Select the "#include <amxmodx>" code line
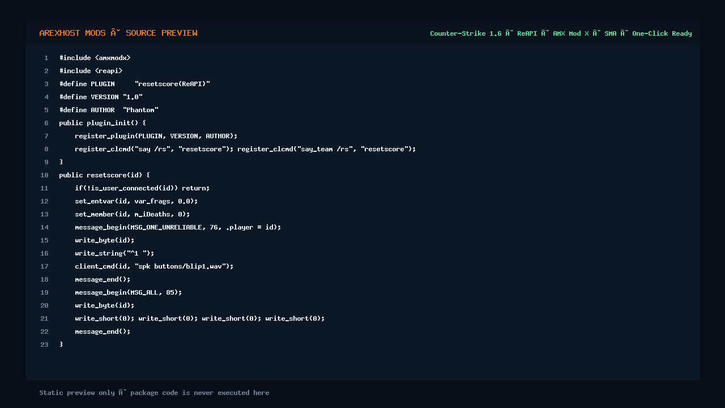The image size is (725, 408). pos(95,58)
